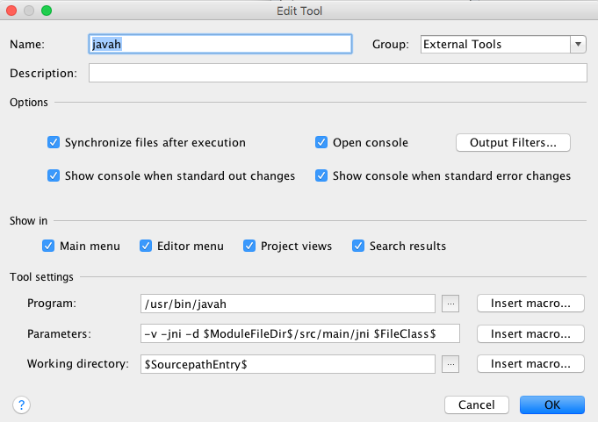Screen dimensions: 598x422
Task: Toggle Show console when standard error changes
Action: pyautogui.click(x=321, y=175)
